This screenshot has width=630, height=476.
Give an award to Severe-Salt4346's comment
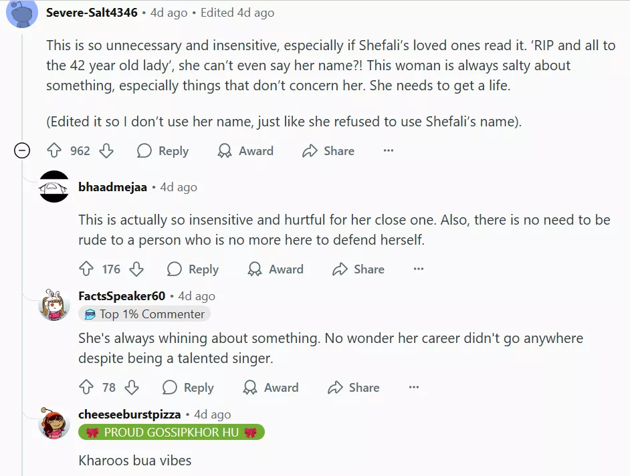tap(245, 151)
